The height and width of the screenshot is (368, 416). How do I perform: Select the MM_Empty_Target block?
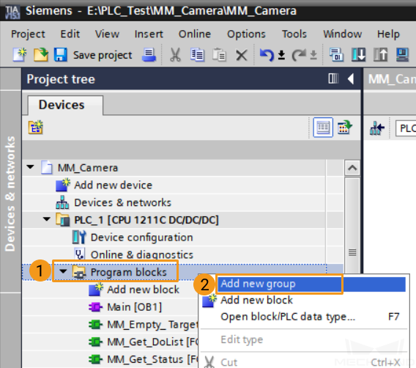[152, 325]
